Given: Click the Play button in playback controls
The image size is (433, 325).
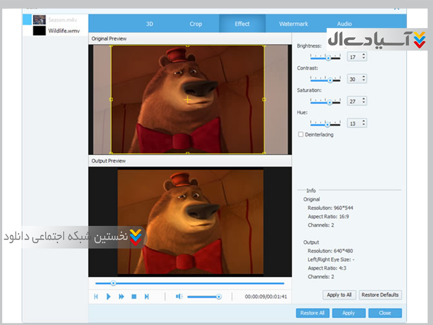Looking at the screenshot, I should [108, 297].
